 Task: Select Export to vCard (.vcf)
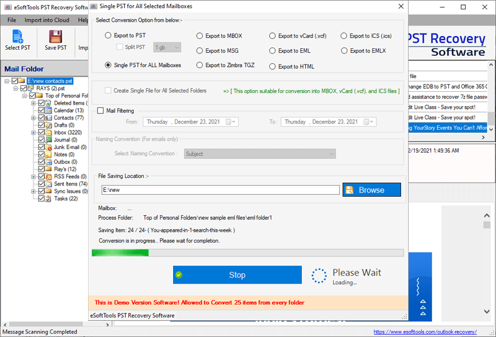coord(272,36)
